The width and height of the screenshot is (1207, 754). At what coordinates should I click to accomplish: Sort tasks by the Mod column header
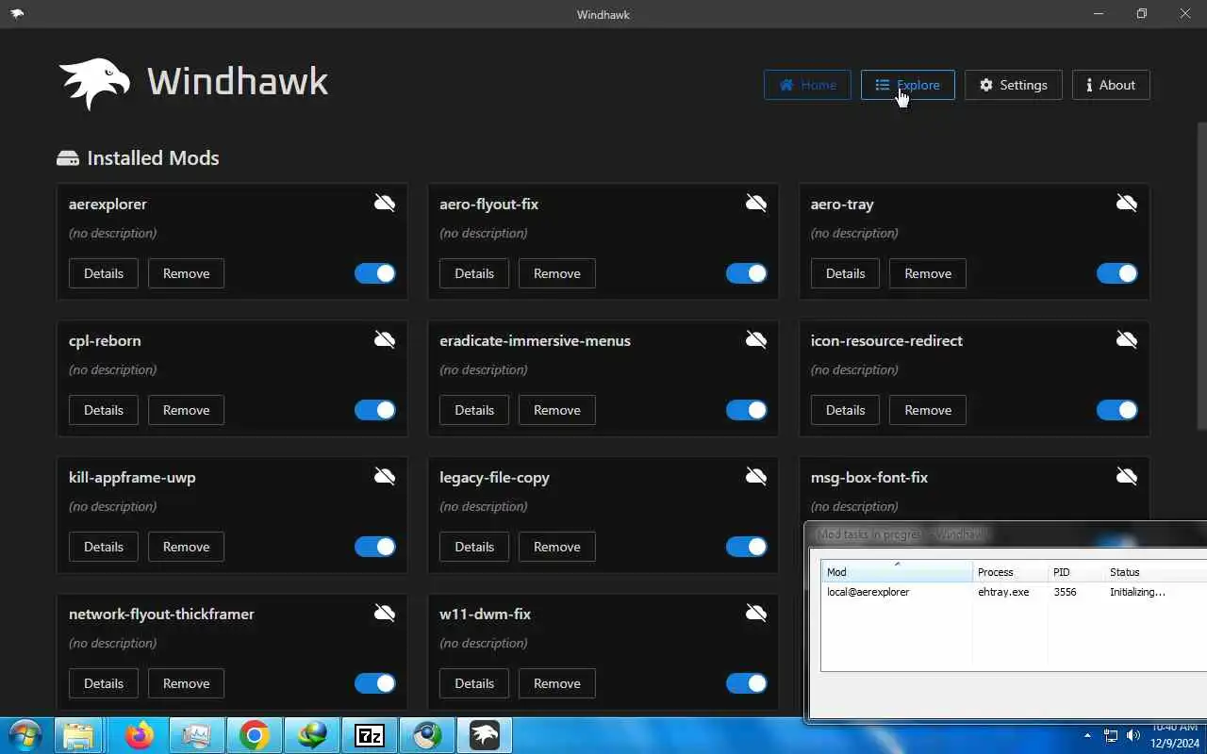tap(897, 572)
